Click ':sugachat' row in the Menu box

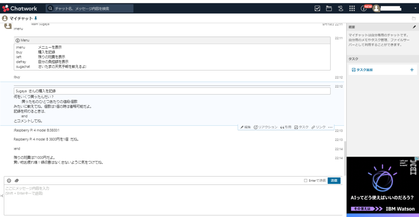pos(51,67)
